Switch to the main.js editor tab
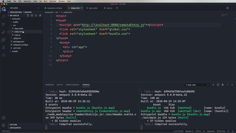 tap(109, 8)
